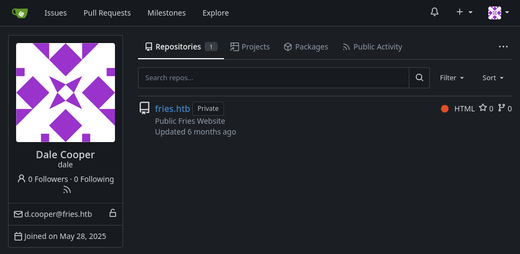Click the star icon for fries.htb

pyautogui.click(x=483, y=108)
